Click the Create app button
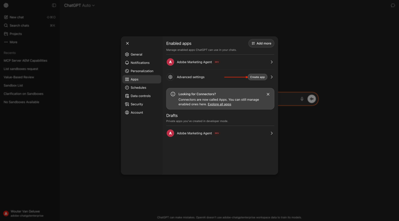This screenshot has width=399, height=221. [257, 77]
